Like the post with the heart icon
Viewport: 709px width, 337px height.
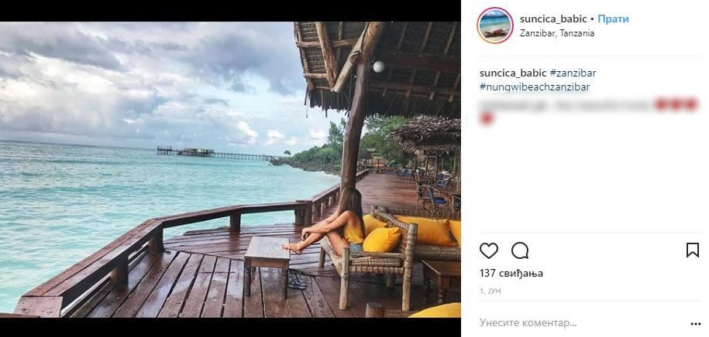coord(489,250)
